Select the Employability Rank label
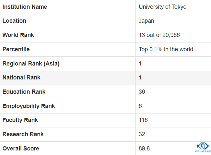This screenshot has height=155, width=211. [x=29, y=106]
